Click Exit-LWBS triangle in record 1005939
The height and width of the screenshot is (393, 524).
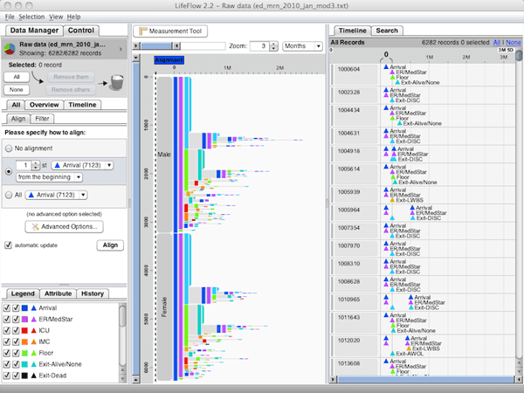tap(392, 200)
